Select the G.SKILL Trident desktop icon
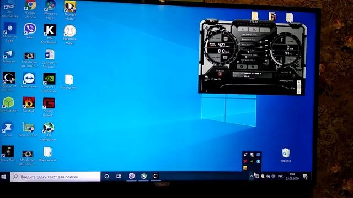353x198 pixels. (49, 107)
